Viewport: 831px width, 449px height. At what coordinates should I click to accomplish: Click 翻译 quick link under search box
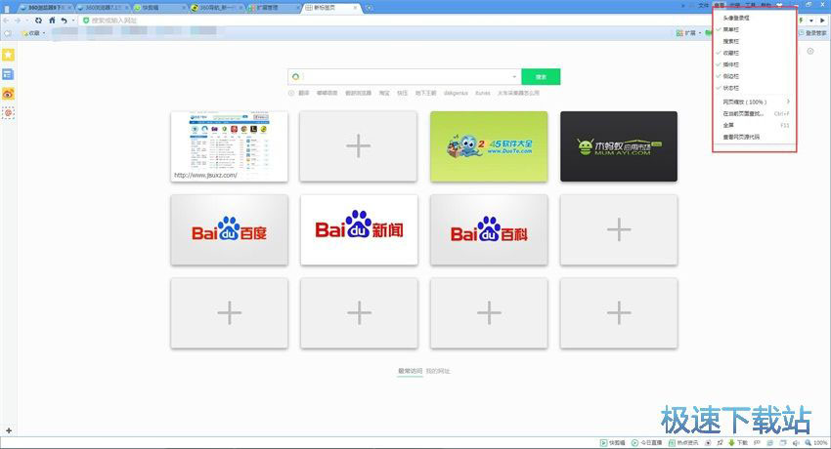(x=304, y=93)
